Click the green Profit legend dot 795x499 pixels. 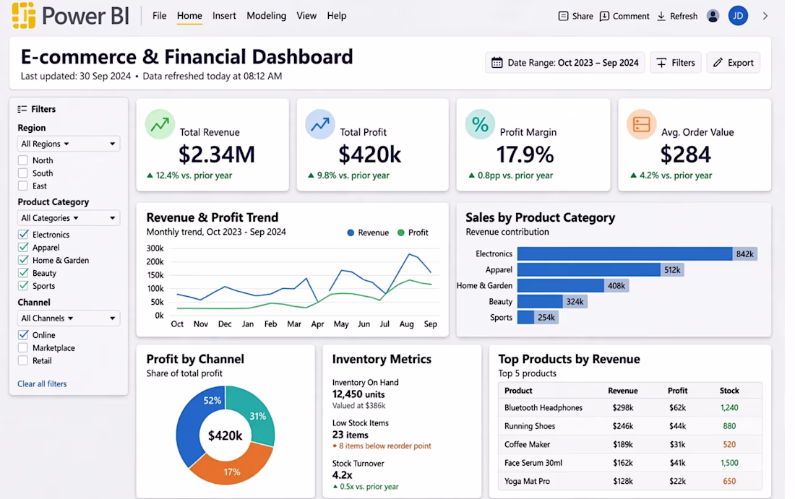[x=401, y=233]
